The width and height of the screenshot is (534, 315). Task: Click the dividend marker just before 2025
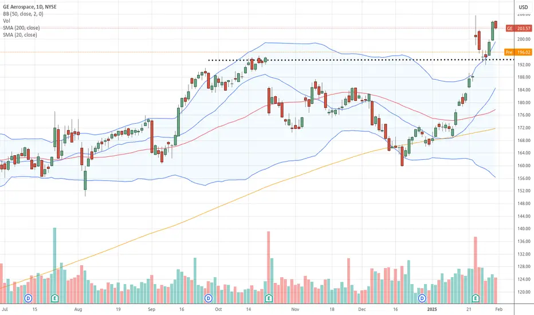click(422, 298)
